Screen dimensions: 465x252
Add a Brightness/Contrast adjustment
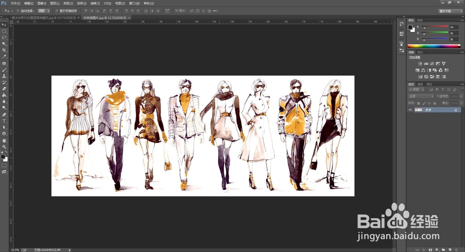point(420,63)
